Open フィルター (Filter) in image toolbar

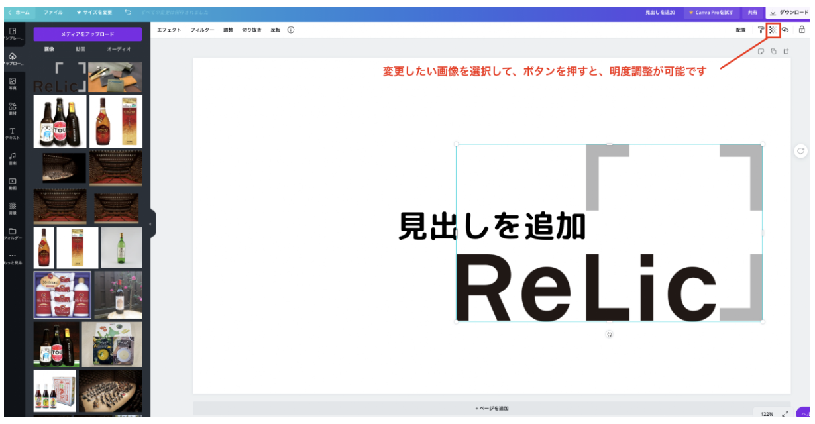pyautogui.click(x=202, y=30)
